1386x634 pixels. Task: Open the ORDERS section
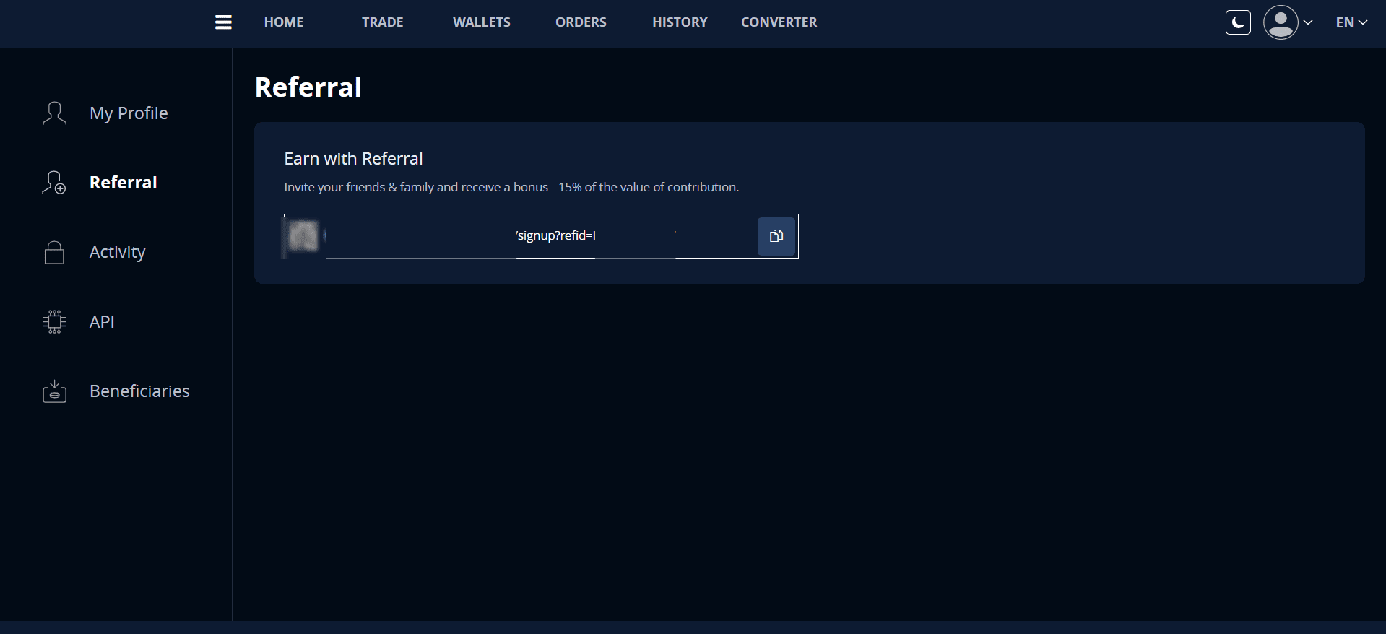coord(581,22)
